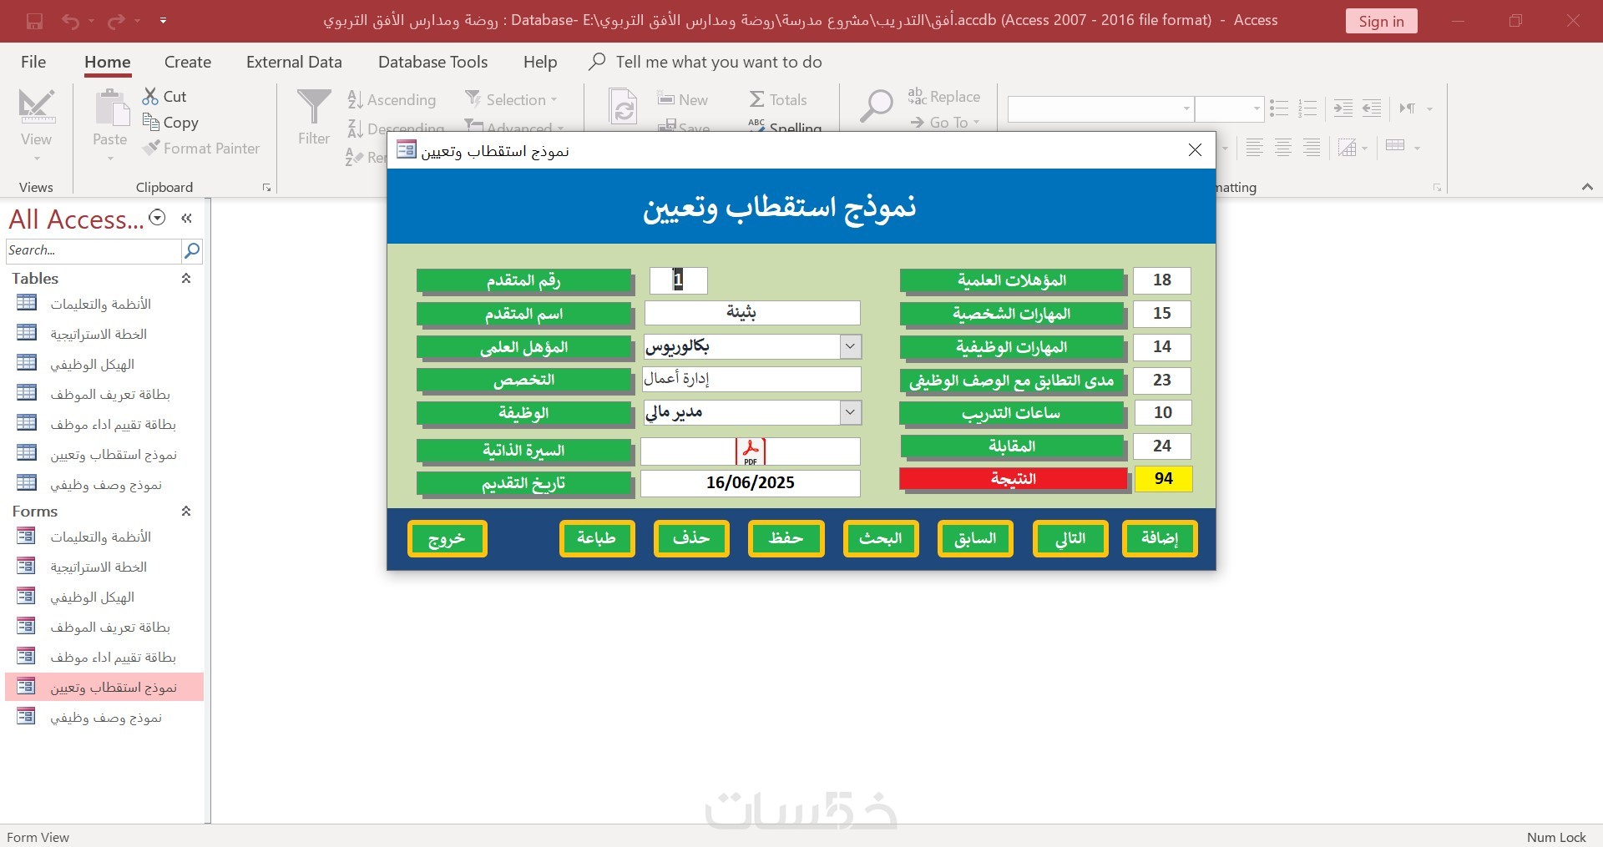The width and height of the screenshot is (1603, 847).
Task: Click the decrease indent icon
Action: (1372, 108)
